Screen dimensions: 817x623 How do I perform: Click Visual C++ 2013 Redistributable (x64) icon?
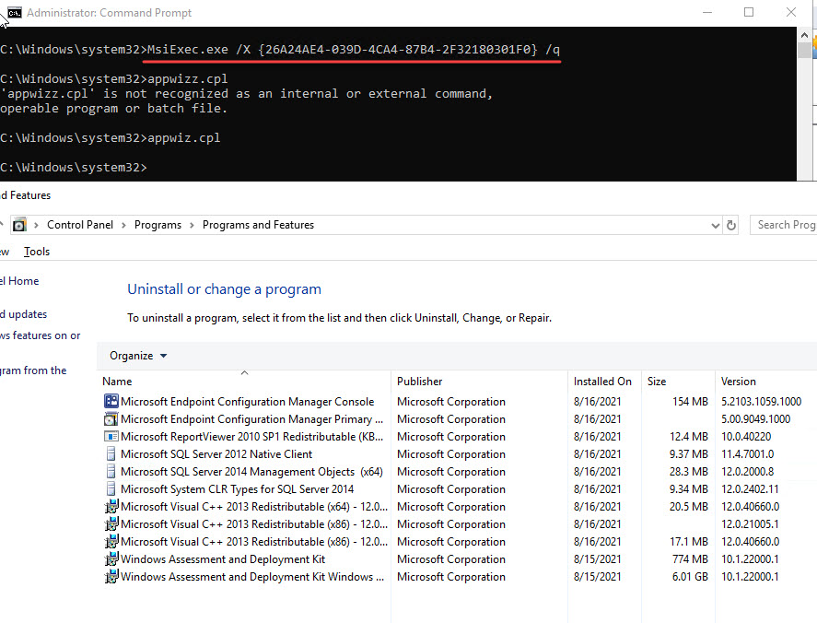coord(111,507)
